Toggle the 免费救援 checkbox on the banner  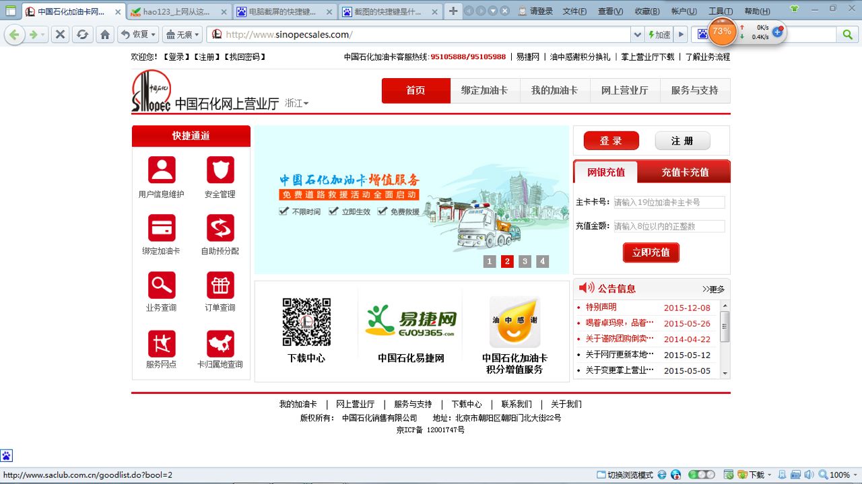tap(383, 211)
